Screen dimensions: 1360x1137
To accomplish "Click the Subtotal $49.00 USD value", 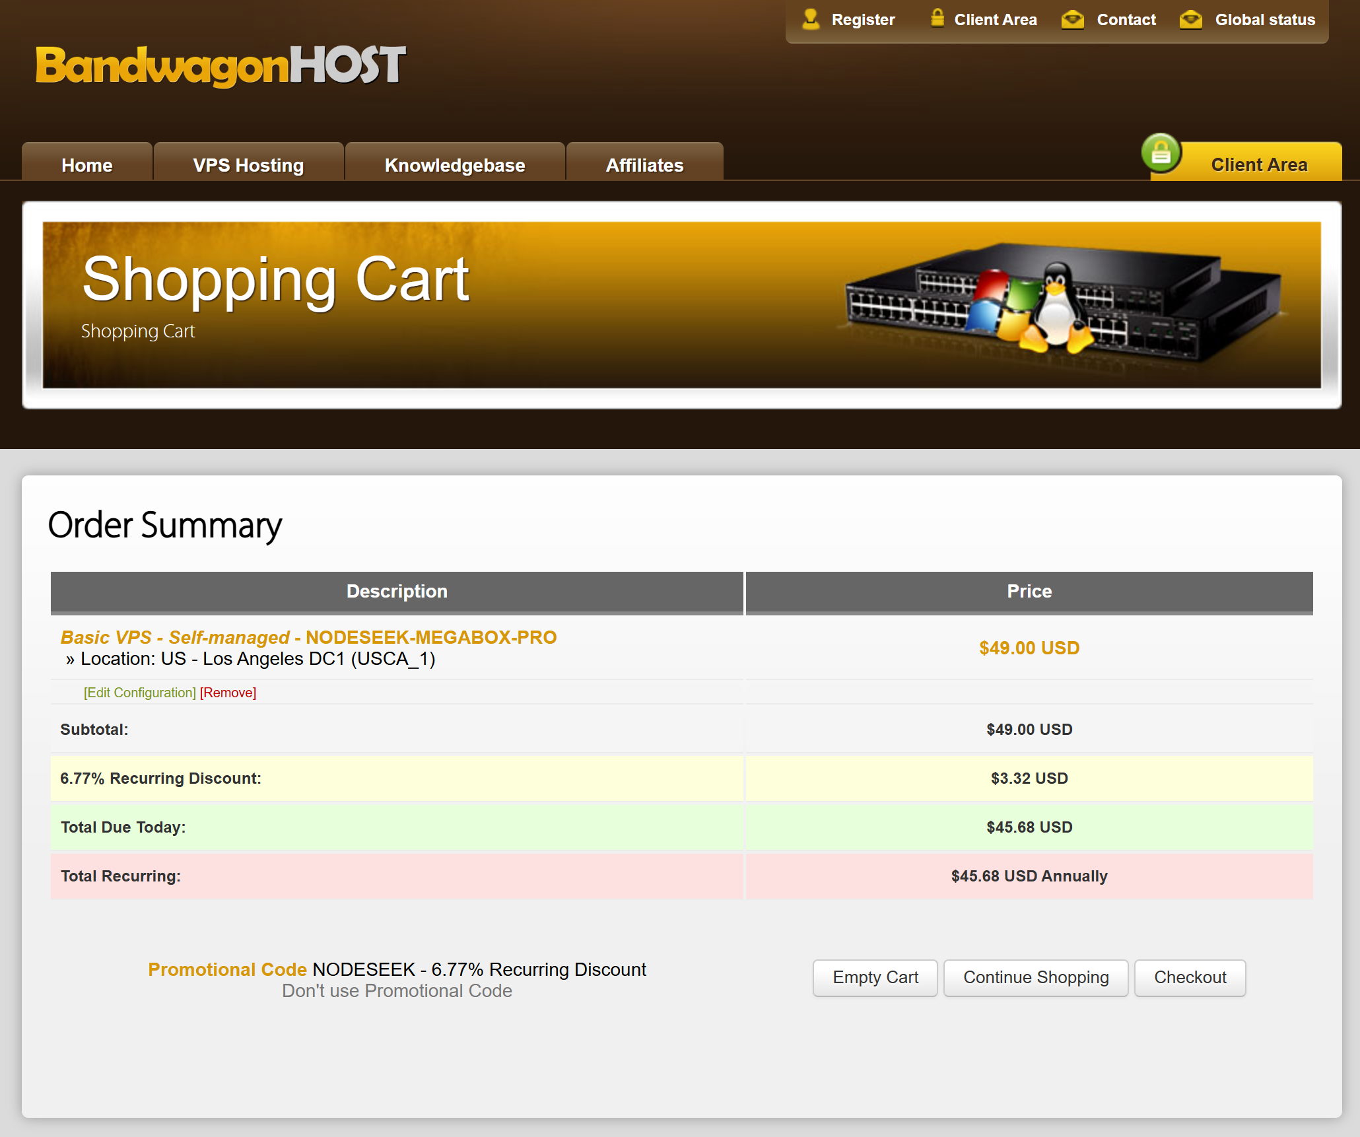I will point(1029,730).
